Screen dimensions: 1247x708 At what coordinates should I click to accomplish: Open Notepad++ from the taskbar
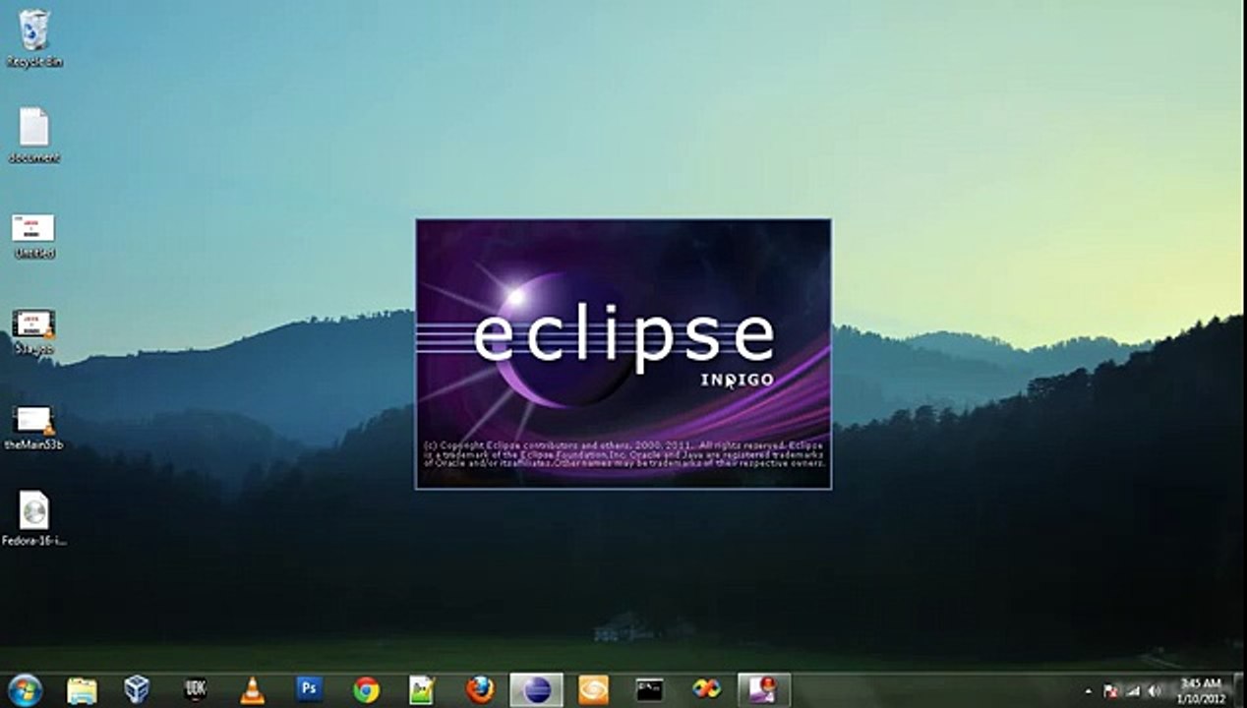coord(423,690)
